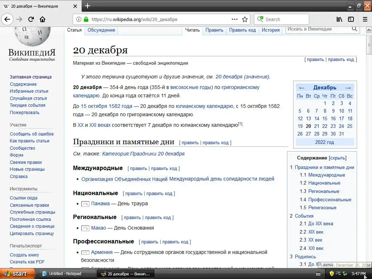
Task: Select day 21 in December calendar
Action: [x=317, y=126]
